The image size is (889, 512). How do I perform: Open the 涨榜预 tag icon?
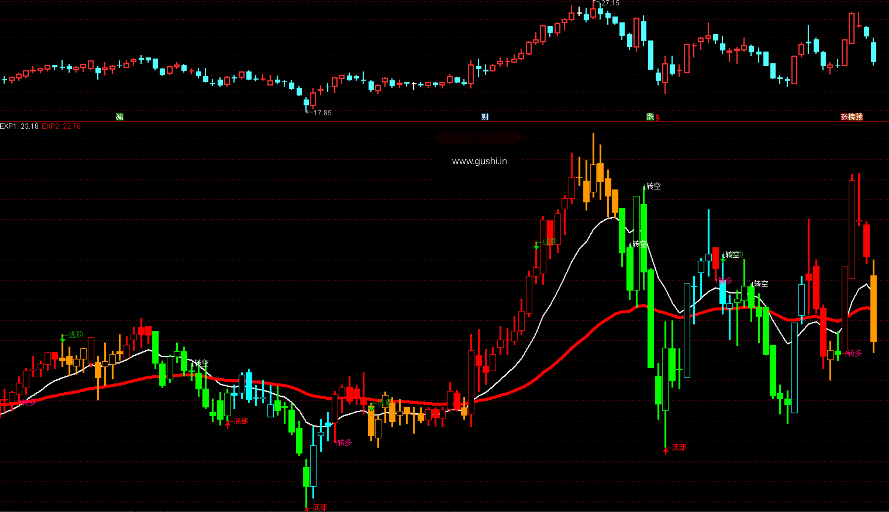pos(851,117)
